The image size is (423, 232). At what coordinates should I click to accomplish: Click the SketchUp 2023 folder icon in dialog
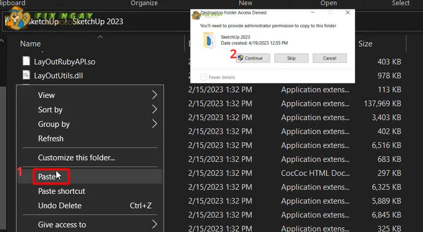[x=209, y=40]
